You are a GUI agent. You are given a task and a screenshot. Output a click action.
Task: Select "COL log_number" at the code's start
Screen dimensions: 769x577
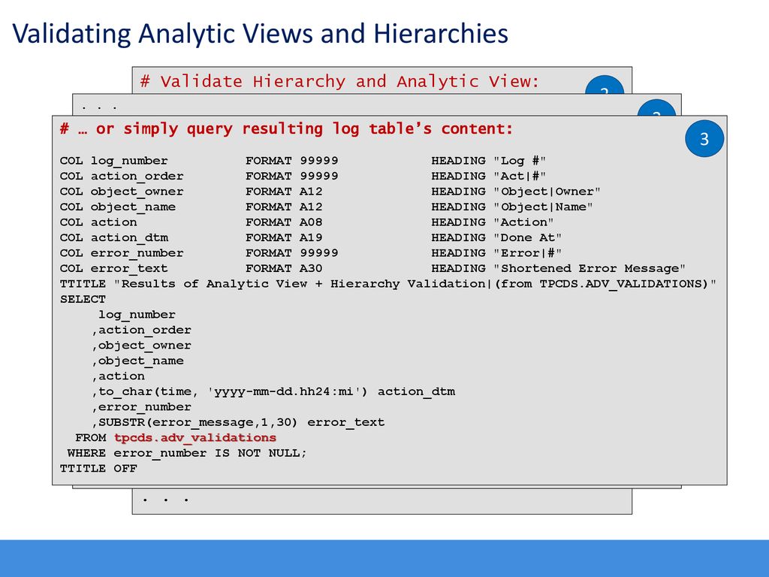point(114,161)
